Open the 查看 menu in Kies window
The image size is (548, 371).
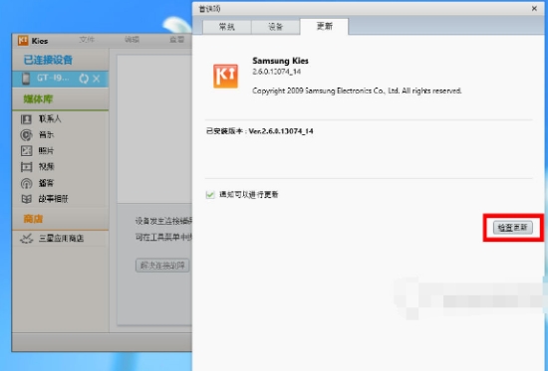(176, 40)
